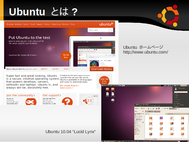Follow 'The Ubuntu Project' link

coord(69,85)
